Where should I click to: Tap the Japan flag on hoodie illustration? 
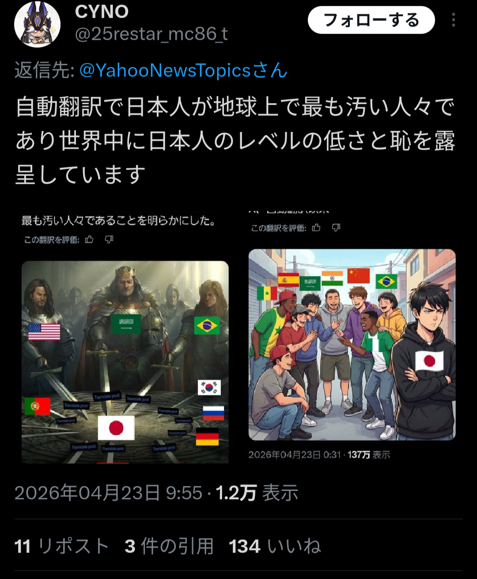[x=429, y=360]
